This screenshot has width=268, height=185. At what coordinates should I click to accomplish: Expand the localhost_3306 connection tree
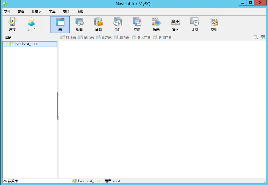click(6, 44)
